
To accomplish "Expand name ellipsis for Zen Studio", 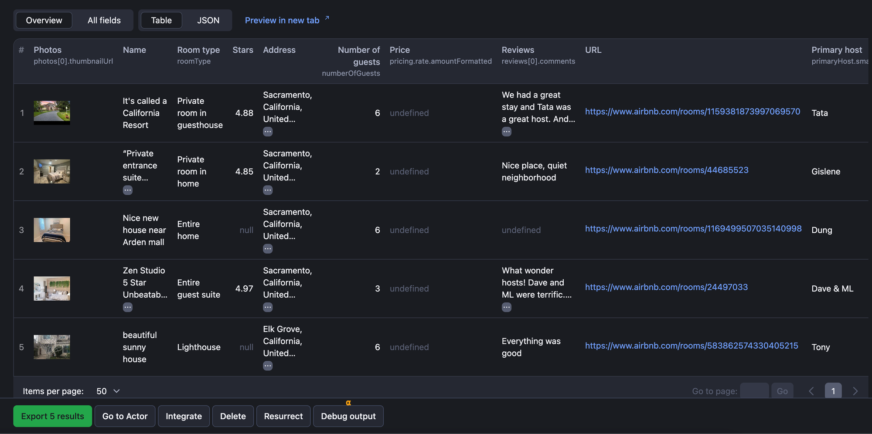I will pos(128,307).
